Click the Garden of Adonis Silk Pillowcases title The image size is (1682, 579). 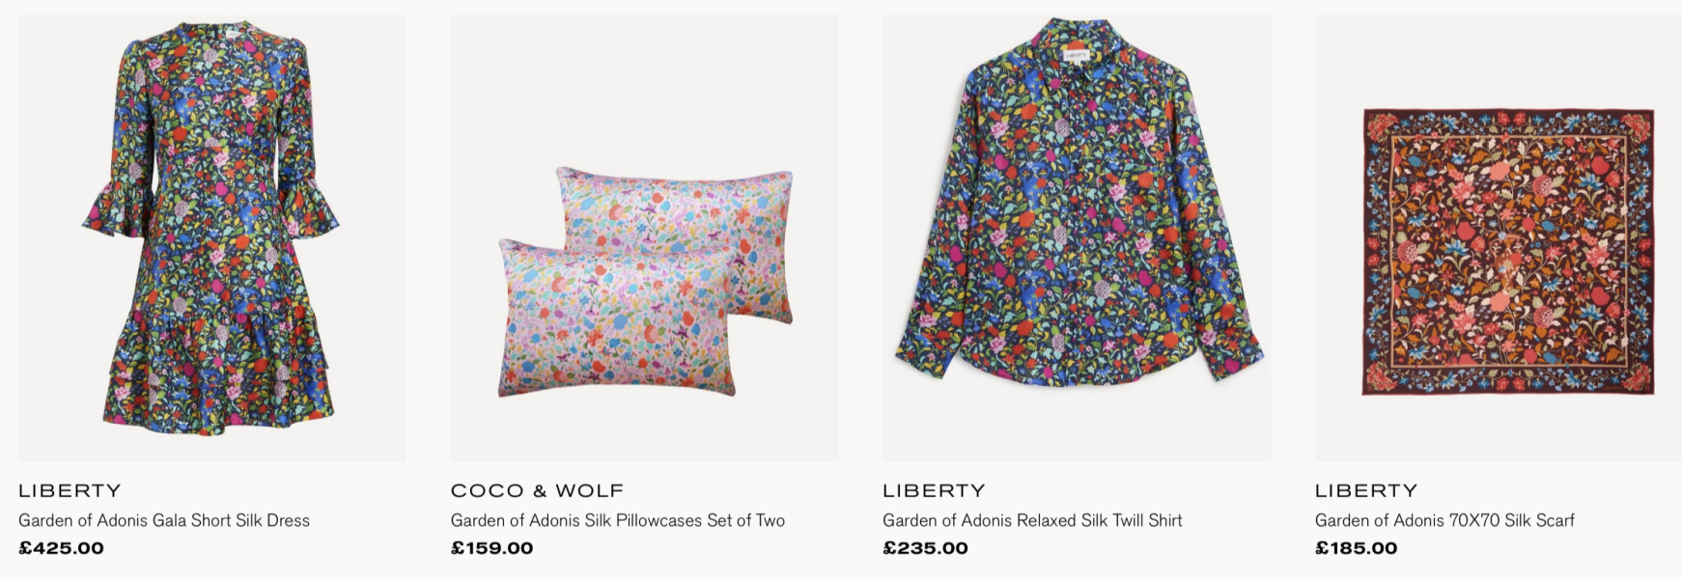(617, 520)
